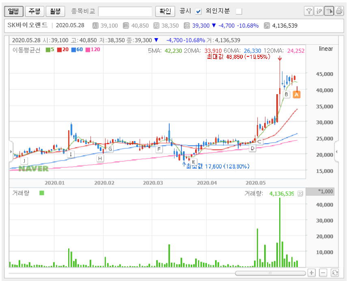This screenshot has width=347, height=281.
Task: Click the 60MA value 26,330
Action: 252,51
